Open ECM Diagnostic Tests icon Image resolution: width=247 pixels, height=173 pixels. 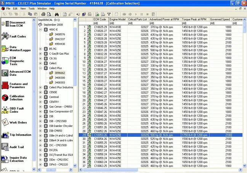coord(5,61)
